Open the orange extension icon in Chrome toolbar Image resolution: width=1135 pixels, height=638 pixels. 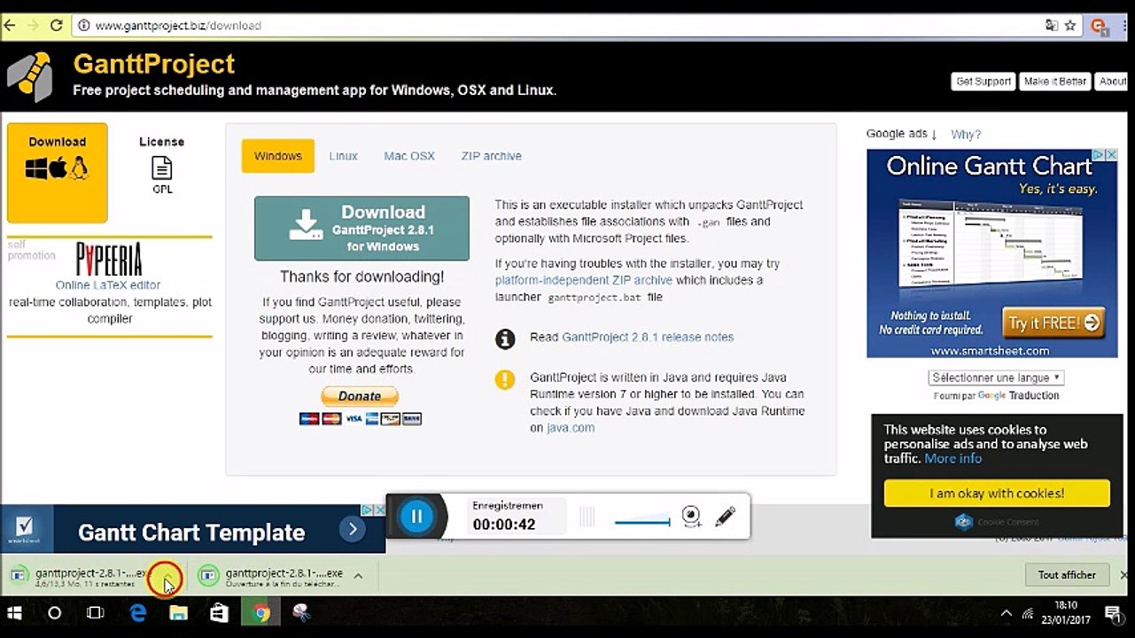coord(1100,26)
